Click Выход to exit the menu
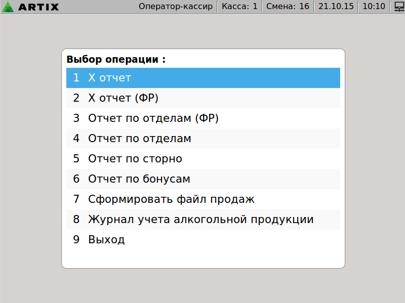The height and width of the screenshot is (303, 405). pos(202,240)
